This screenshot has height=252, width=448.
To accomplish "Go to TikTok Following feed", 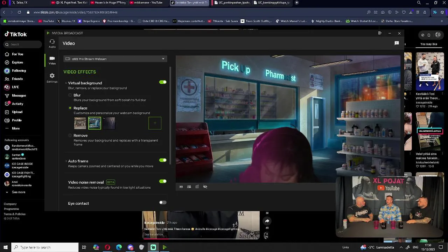I will (19, 71).
